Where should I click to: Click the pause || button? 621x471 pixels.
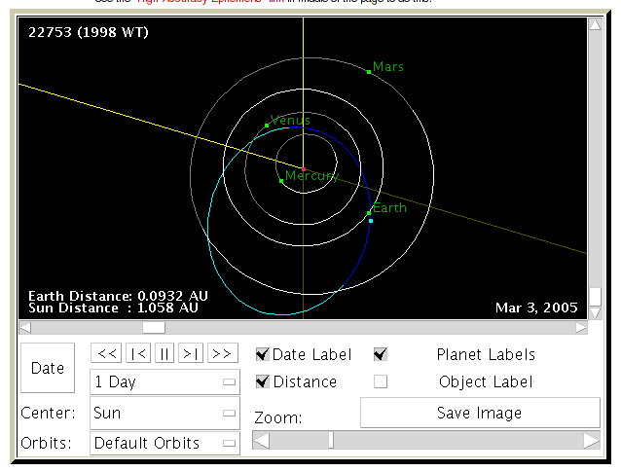click(x=164, y=353)
